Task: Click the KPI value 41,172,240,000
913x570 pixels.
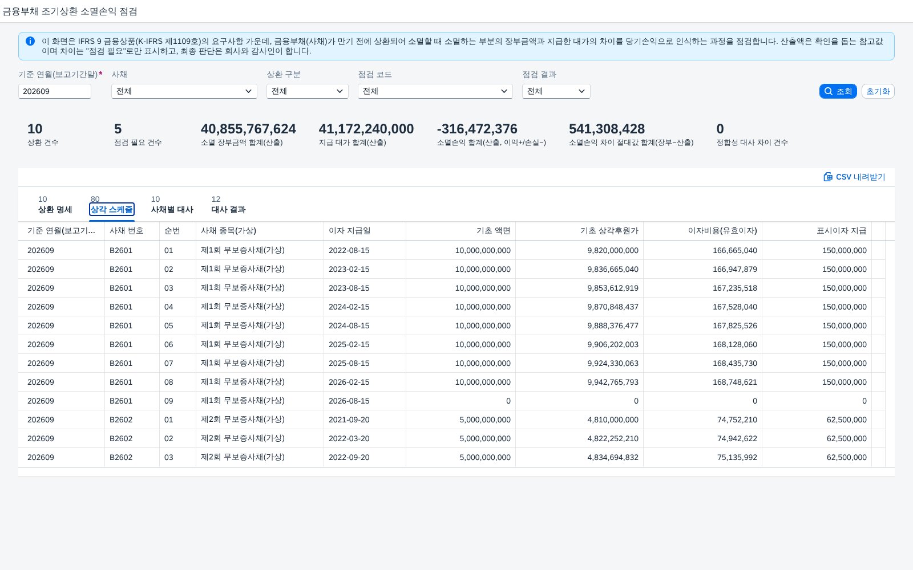Action: coord(366,129)
